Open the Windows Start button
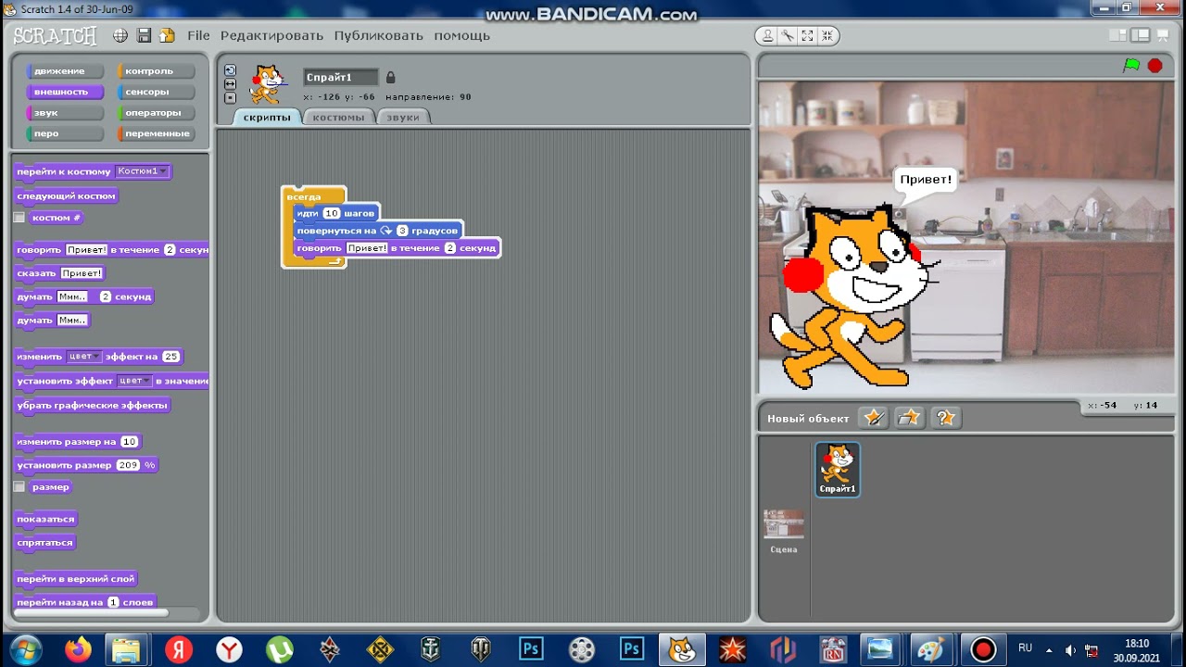The image size is (1186, 667). coord(26,649)
